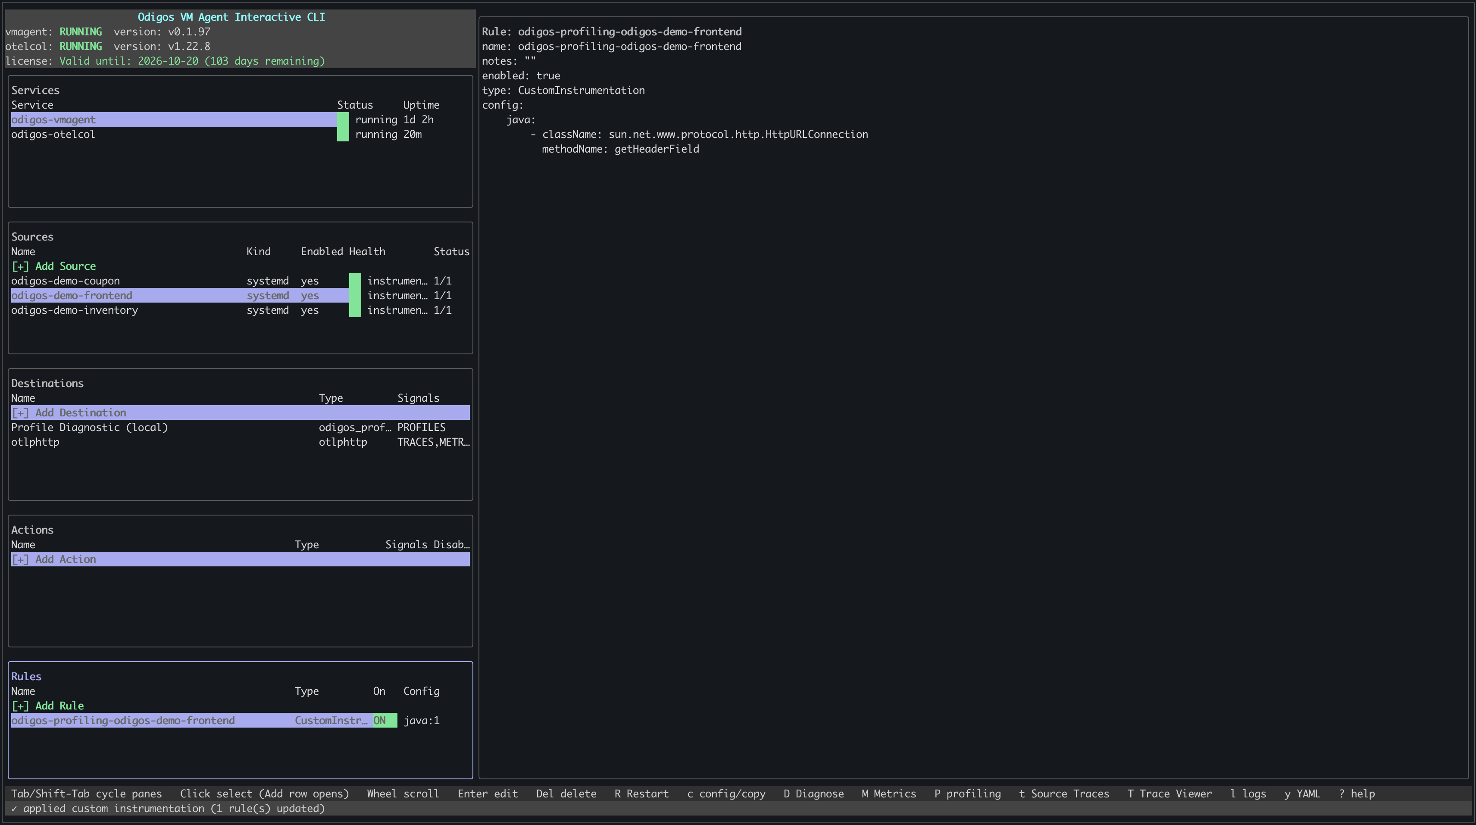Click the TRACES,METR… signals cell

(433, 442)
